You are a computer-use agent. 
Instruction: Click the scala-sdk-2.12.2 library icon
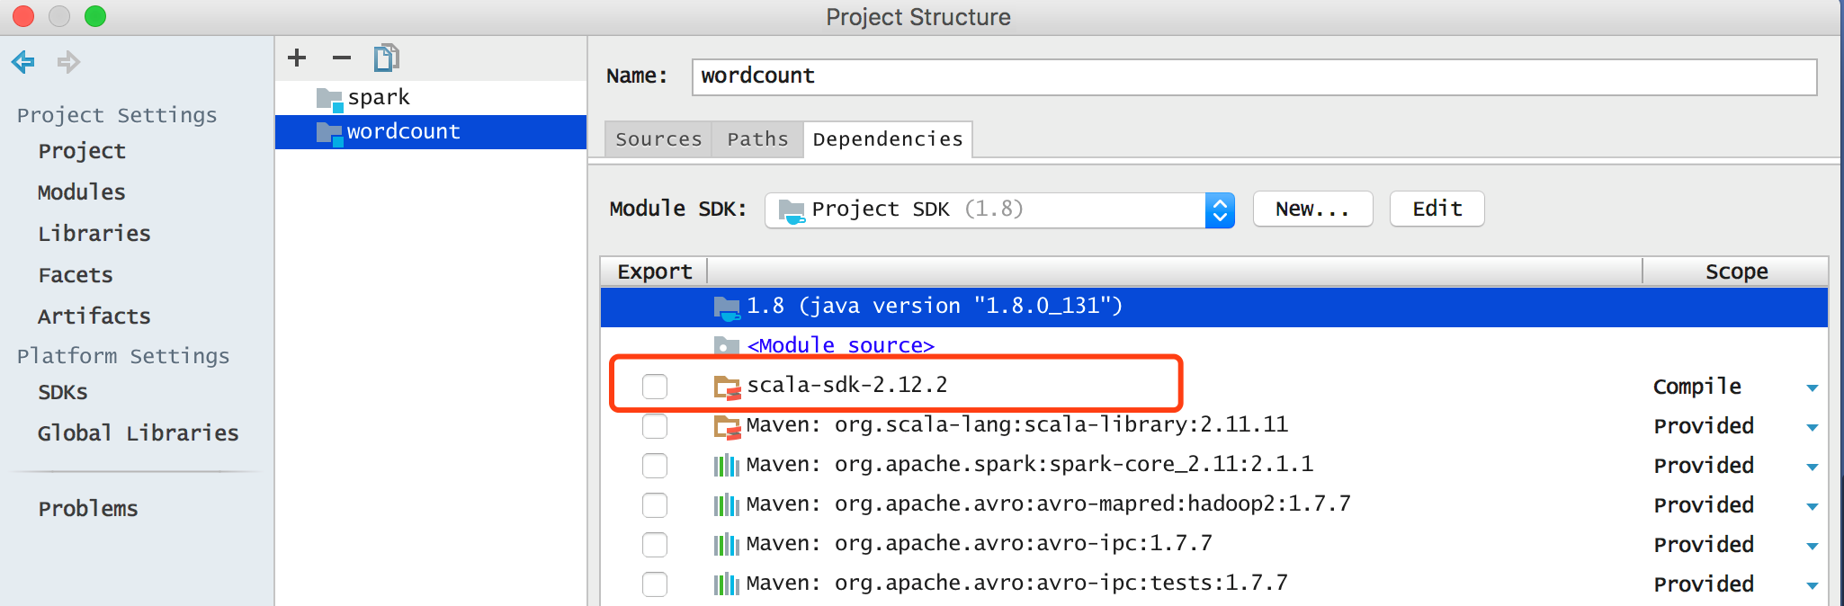727,387
